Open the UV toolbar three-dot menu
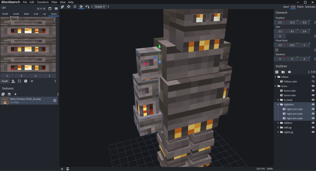The height and width of the screenshot is (171, 316). (55, 81)
